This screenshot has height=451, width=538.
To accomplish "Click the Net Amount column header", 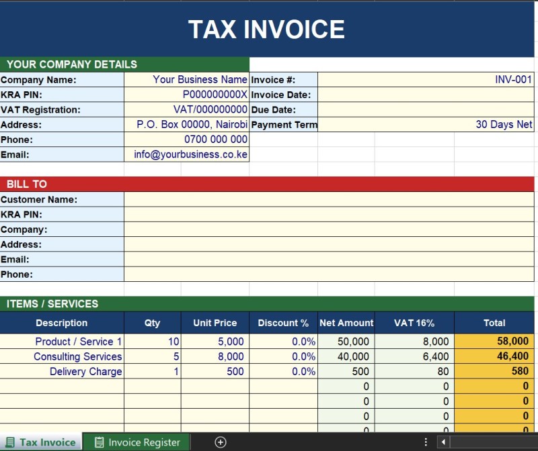I will [x=346, y=323].
